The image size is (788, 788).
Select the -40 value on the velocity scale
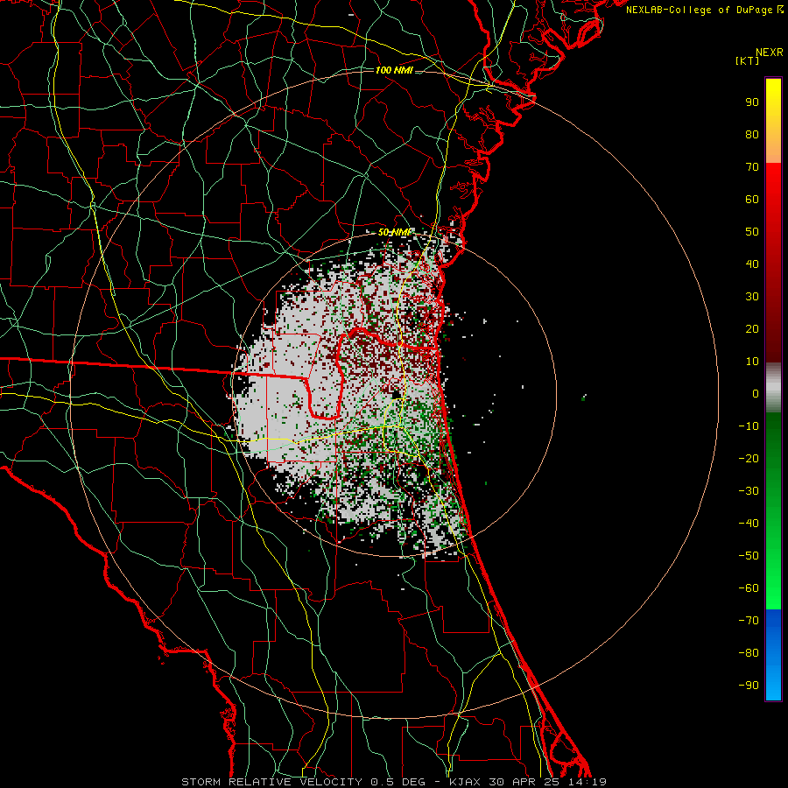(749, 524)
